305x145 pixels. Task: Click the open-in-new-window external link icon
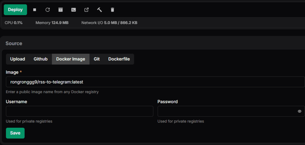coord(86,10)
